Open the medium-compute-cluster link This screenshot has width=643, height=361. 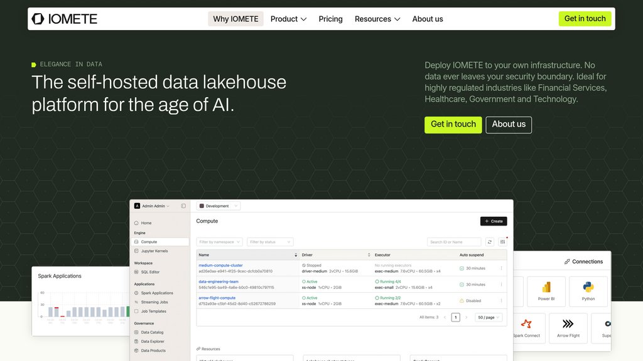[220, 265]
